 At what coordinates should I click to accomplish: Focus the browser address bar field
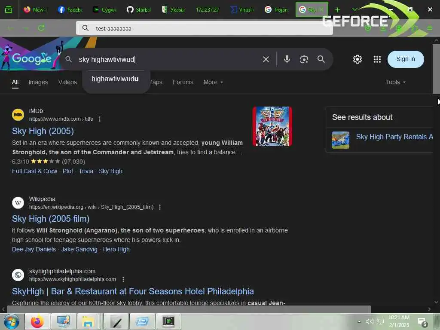pyautogui.click(x=204, y=28)
